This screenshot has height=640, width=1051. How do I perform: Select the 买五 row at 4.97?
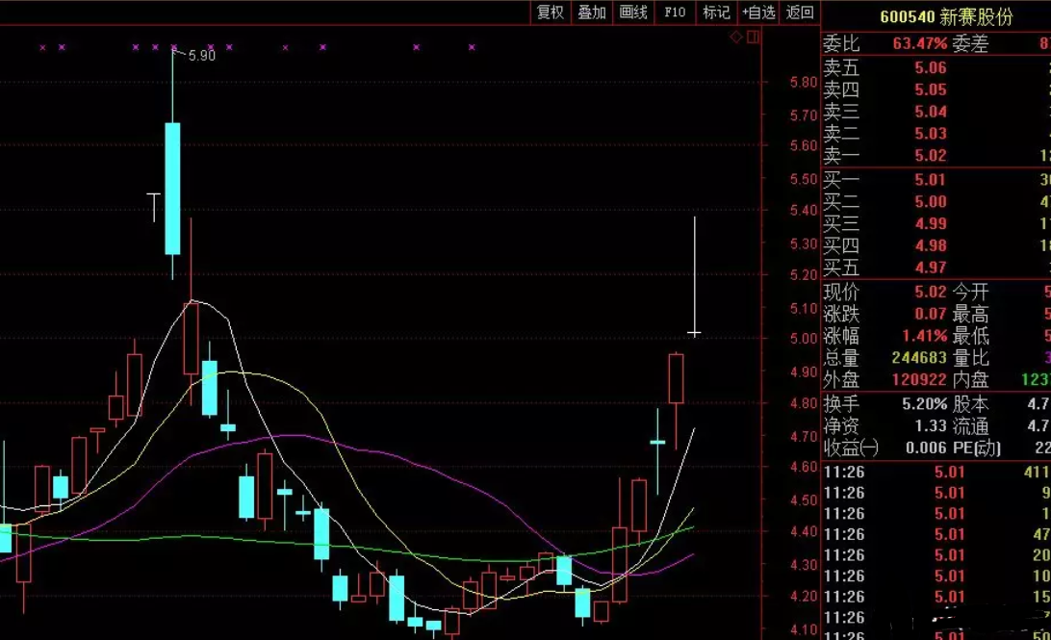936,269
